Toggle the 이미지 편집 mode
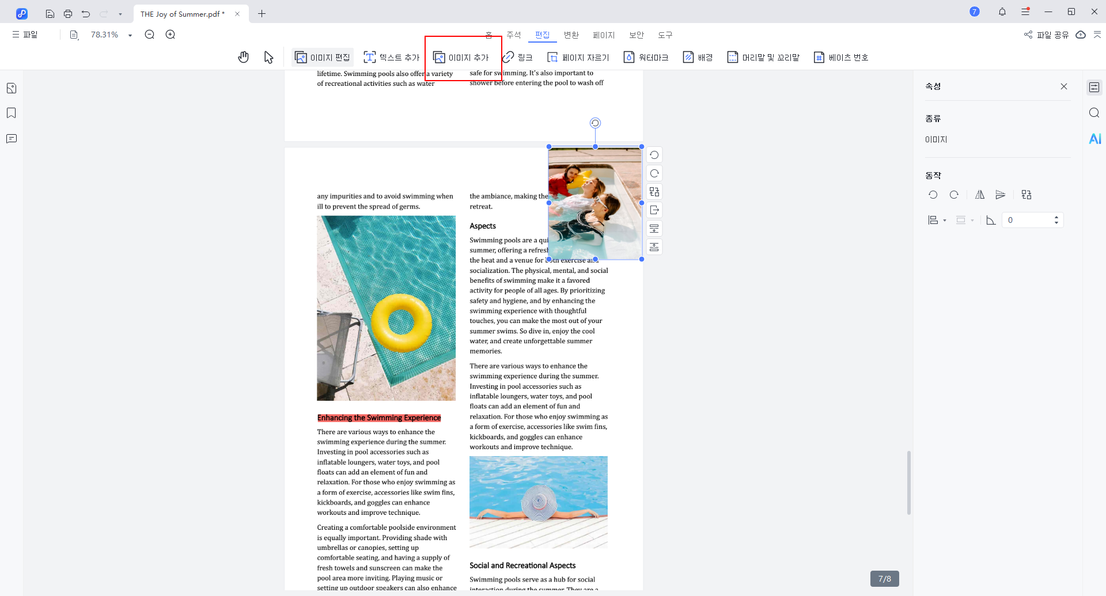This screenshot has height=596, width=1106. 323,57
